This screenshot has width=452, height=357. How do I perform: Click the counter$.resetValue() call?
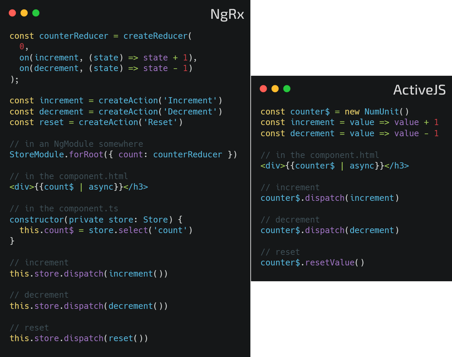point(312,262)
